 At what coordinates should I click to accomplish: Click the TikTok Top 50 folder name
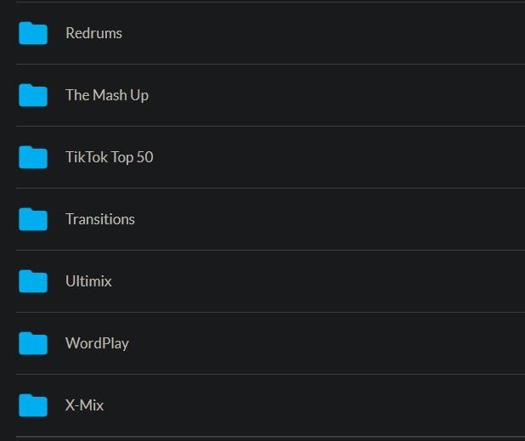(110, 157)
